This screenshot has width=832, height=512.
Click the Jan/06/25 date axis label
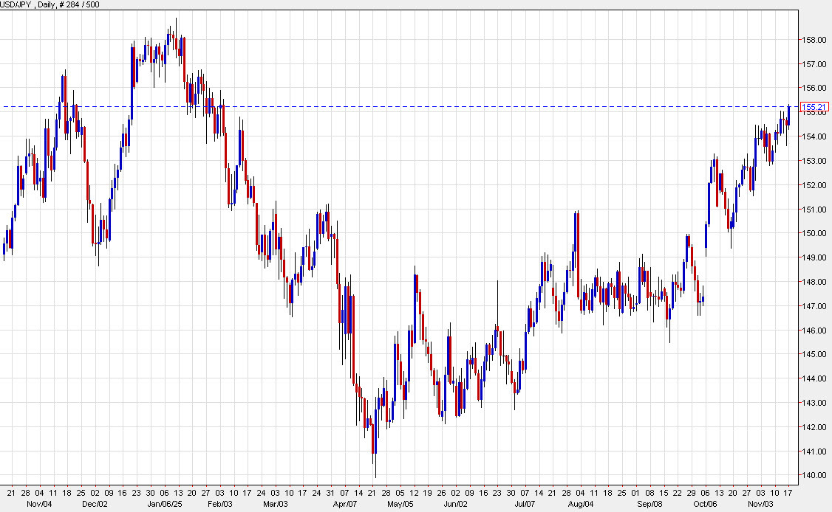[166, 505]
